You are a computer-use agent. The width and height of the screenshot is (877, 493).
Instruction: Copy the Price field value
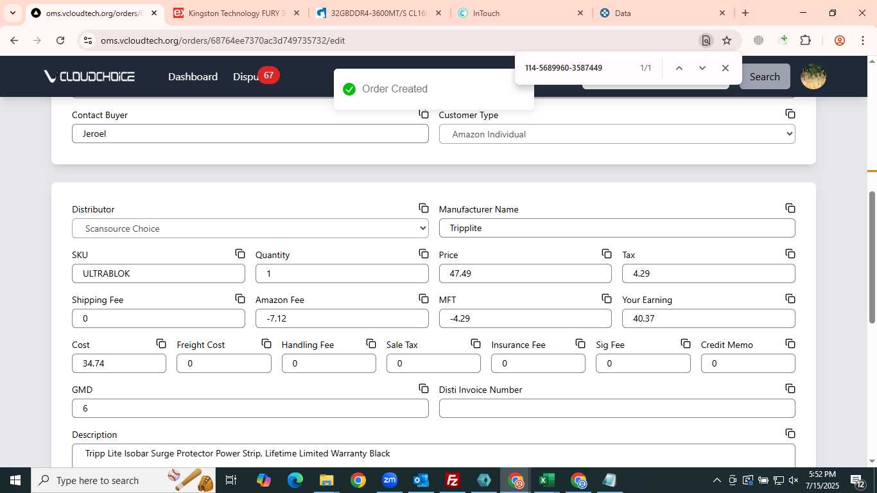[x=607, y=254]
